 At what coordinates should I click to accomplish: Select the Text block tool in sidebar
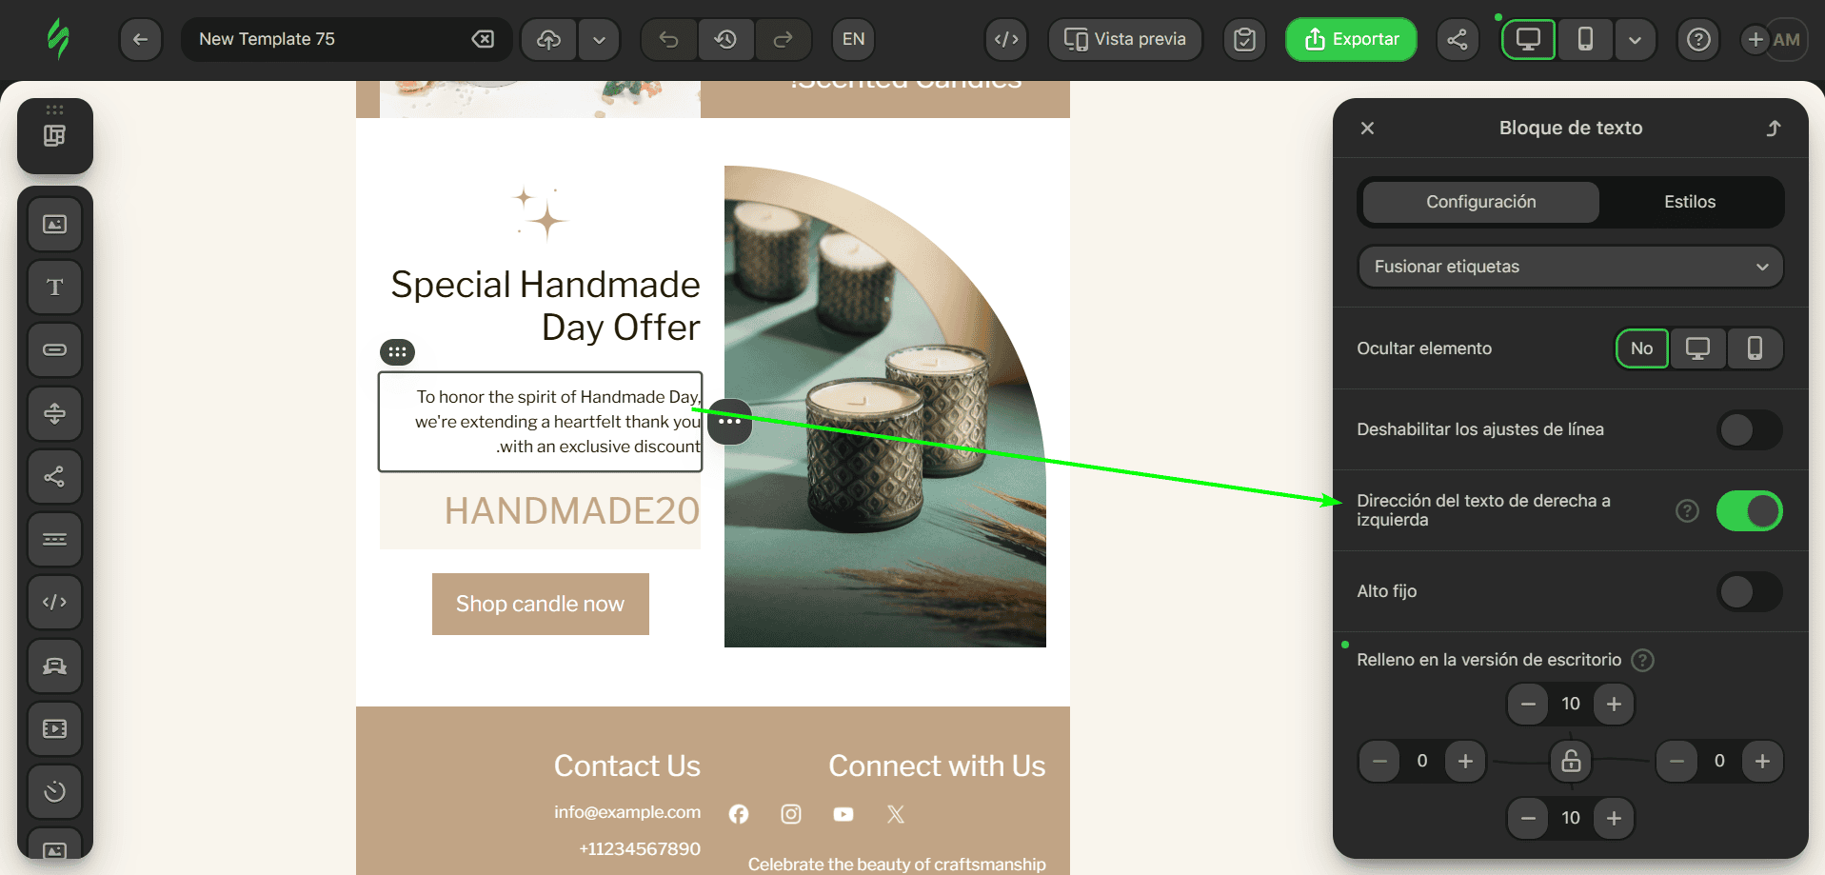[x=55, y=287]
